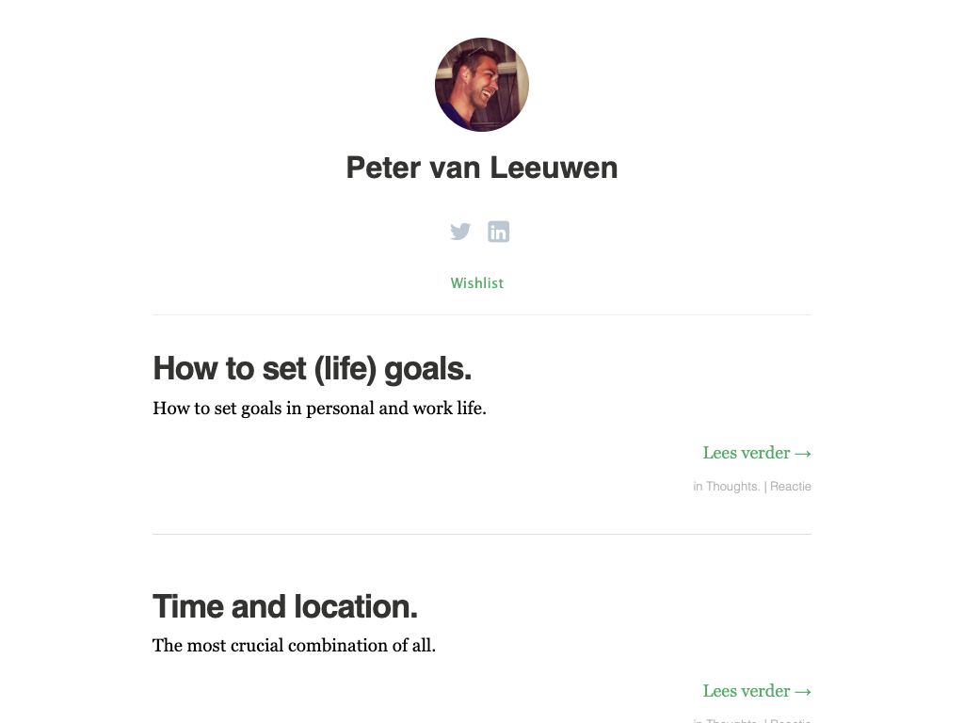Click the arrow after second Lees verder
Image resolution: width=964 pixels, height=723 pixels.
(803, 692)
